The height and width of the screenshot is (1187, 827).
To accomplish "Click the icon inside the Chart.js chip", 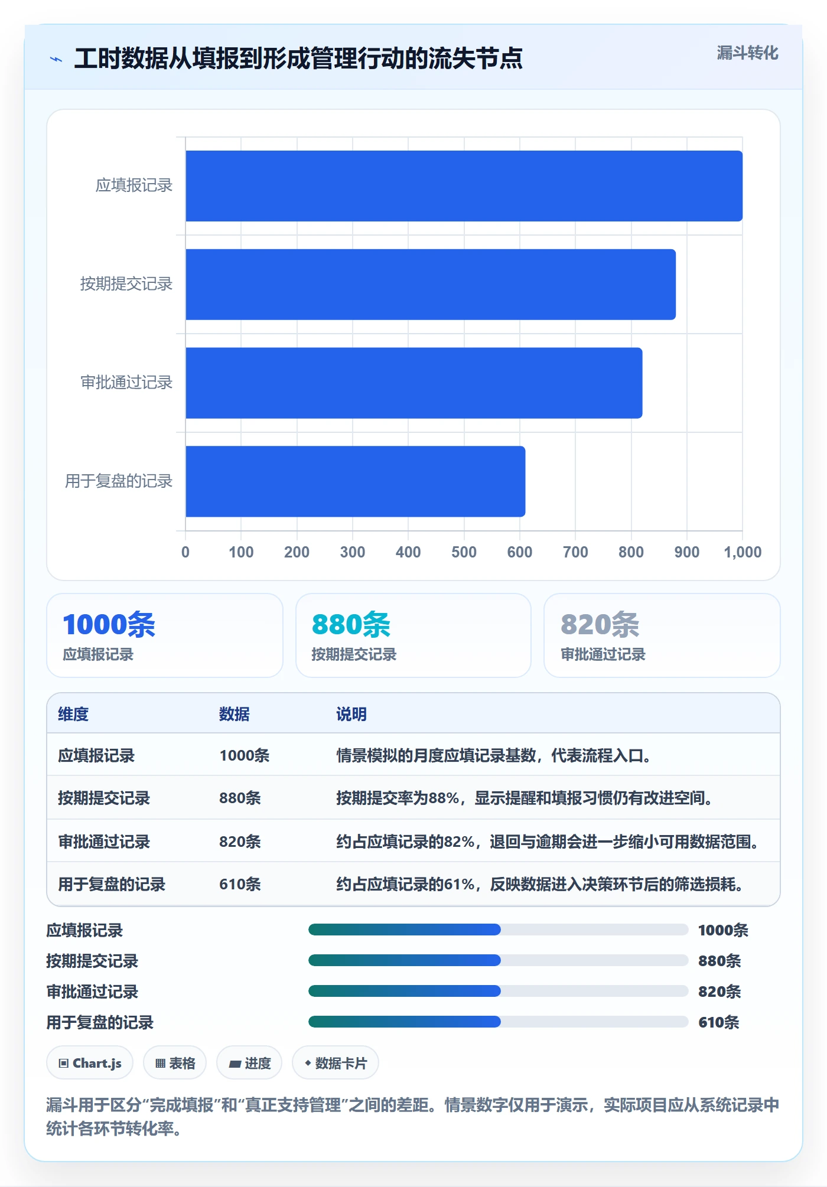I will [x=64, y=1064].
